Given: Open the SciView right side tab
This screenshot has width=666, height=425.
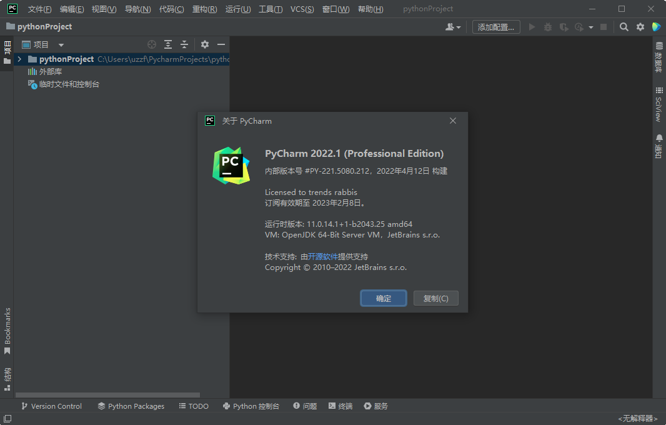Looking at the screenshot, I should tap(659, 104).
